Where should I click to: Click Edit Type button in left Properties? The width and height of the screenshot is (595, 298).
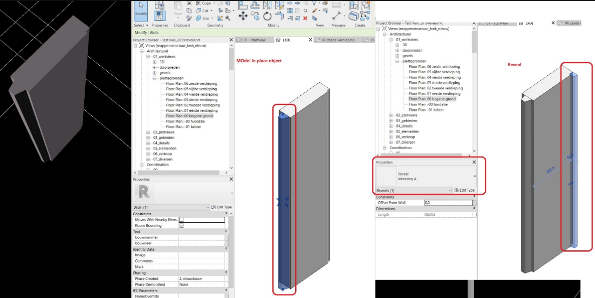222,207
